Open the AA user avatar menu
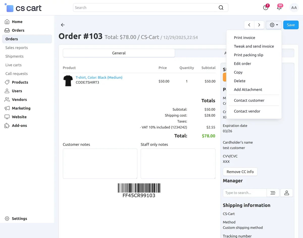The image size is (303, 238). click(x=294, y=8)
